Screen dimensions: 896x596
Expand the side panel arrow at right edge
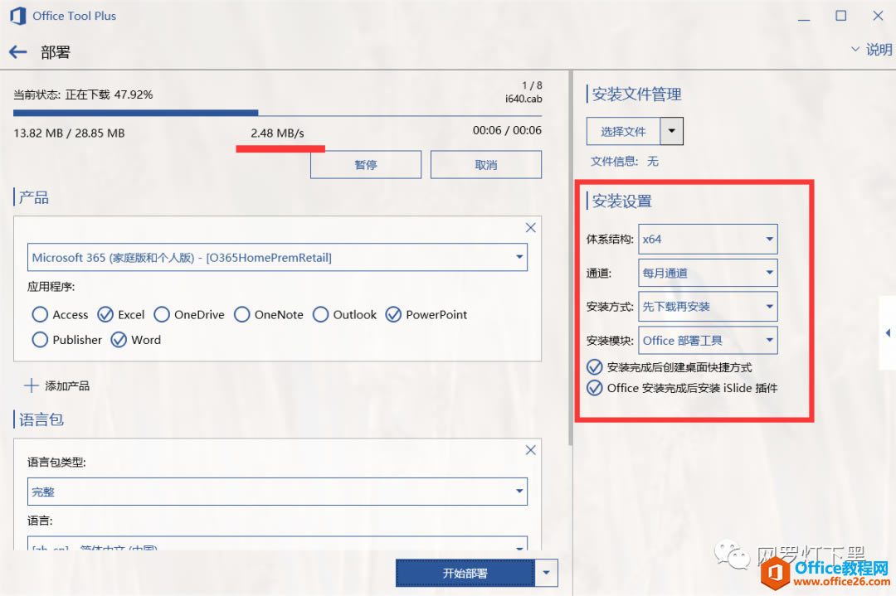888,332
